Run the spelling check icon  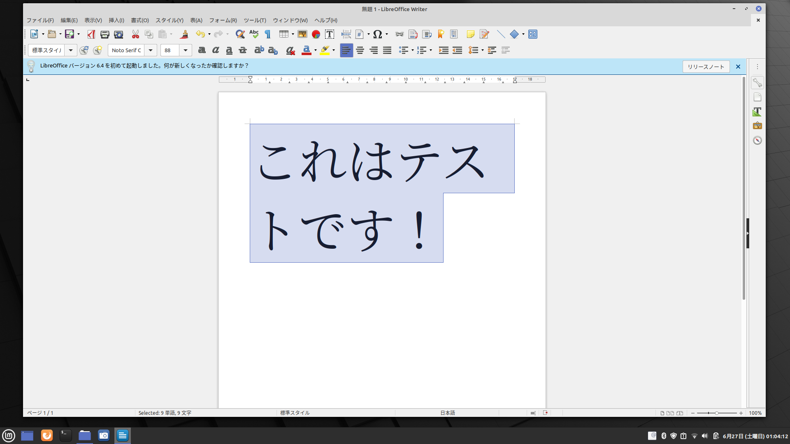[254, 34]
